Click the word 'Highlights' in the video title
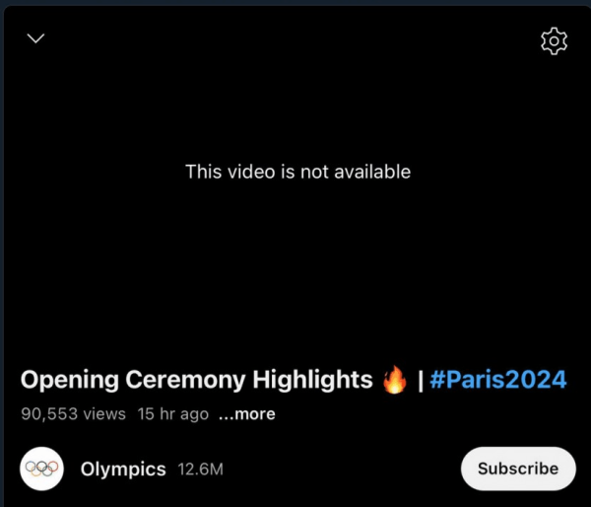Image resolution: width=591 pixels, height=507 pixels. click(x=312, y=380)
